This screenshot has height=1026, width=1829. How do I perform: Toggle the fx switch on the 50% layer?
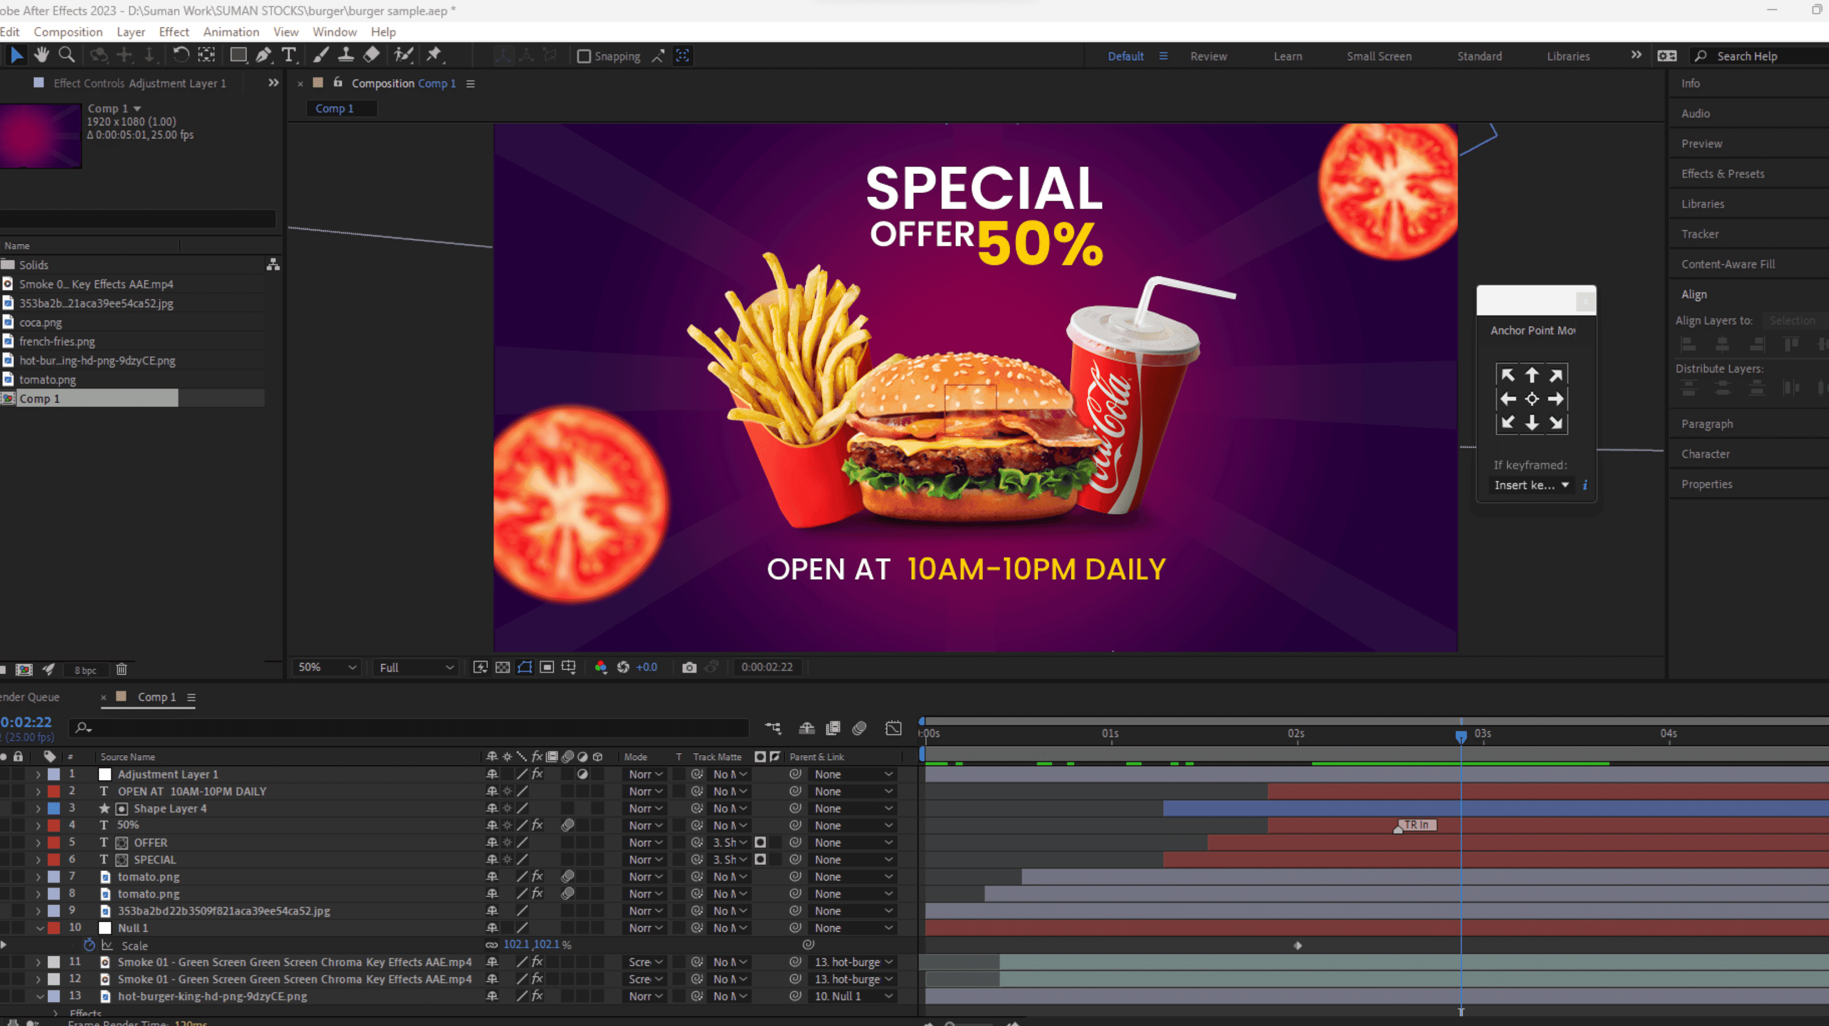click(x=538, y=826)
